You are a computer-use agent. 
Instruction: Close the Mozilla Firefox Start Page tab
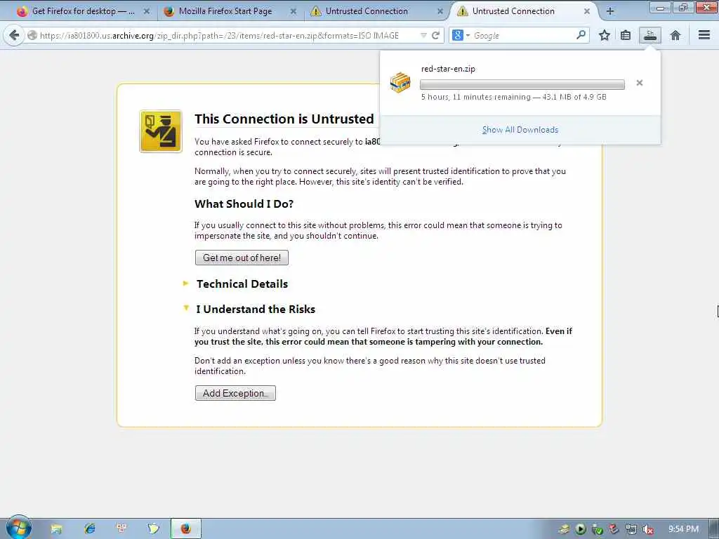(x=293, y=11)
